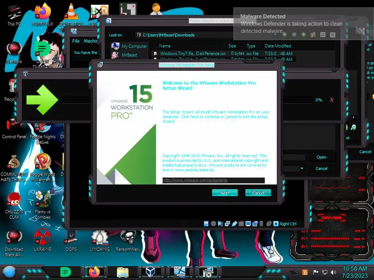Open green notes app on taskbar
The width and height of the screenshot is (374, 280).
[x=65, y=272]
